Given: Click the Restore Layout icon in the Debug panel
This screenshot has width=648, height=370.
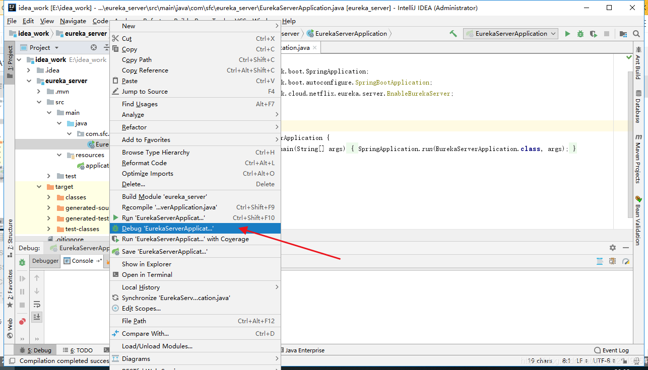Looking at the screenshot, I should [600, 261].
